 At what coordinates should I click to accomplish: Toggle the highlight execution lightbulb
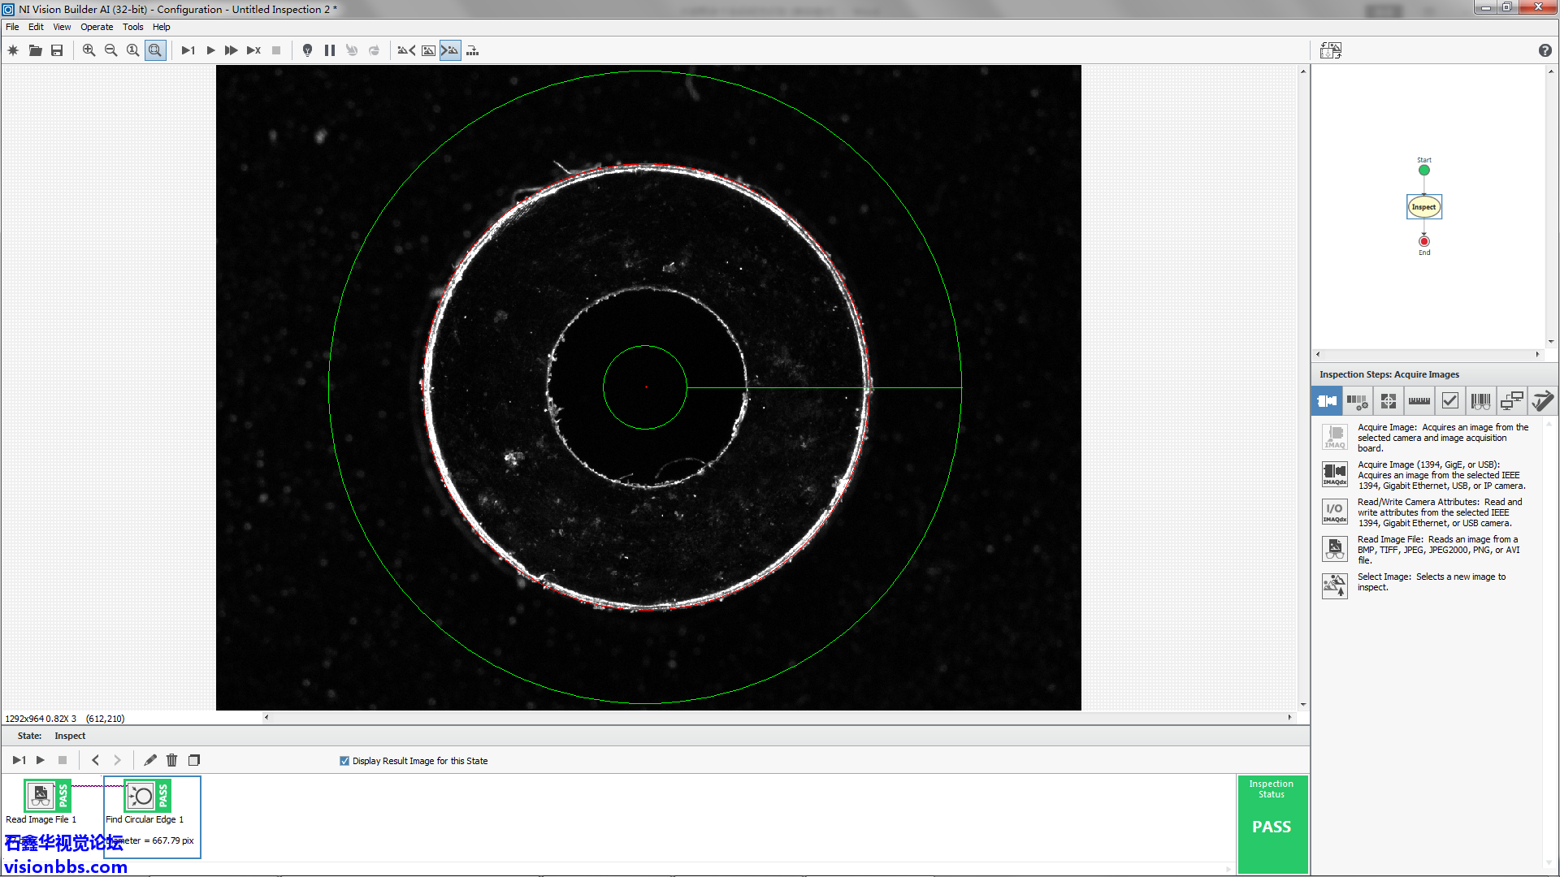click(307, 50)
